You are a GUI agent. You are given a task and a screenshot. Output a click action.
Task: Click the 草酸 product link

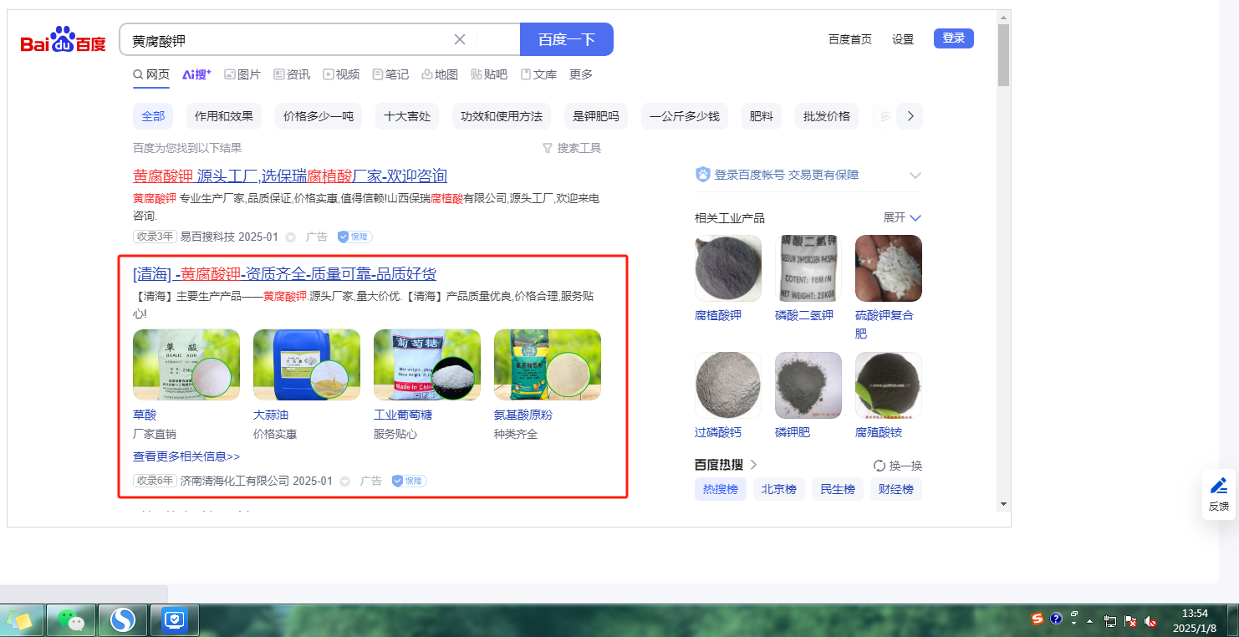point(145,415)
